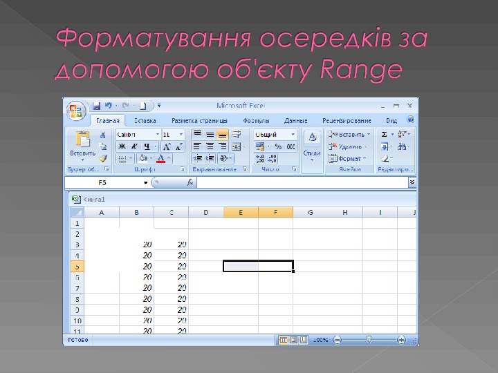Open the Разметка страницы tab

199,120
